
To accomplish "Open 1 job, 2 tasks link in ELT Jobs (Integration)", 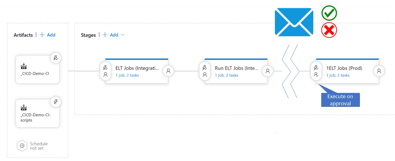I will [127, 75].
